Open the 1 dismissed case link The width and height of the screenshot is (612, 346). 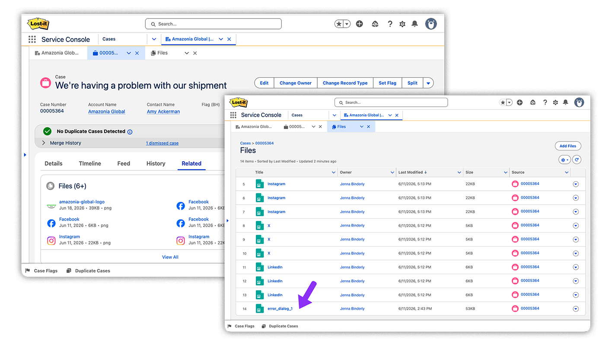(x=162, y=143)
